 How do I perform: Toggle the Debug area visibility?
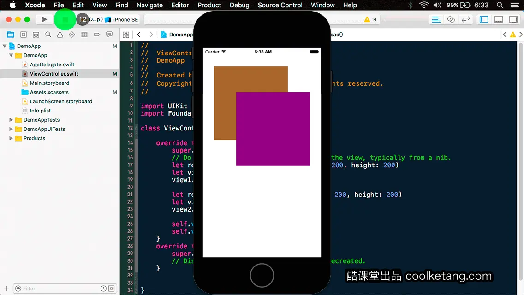coord(499,19)
